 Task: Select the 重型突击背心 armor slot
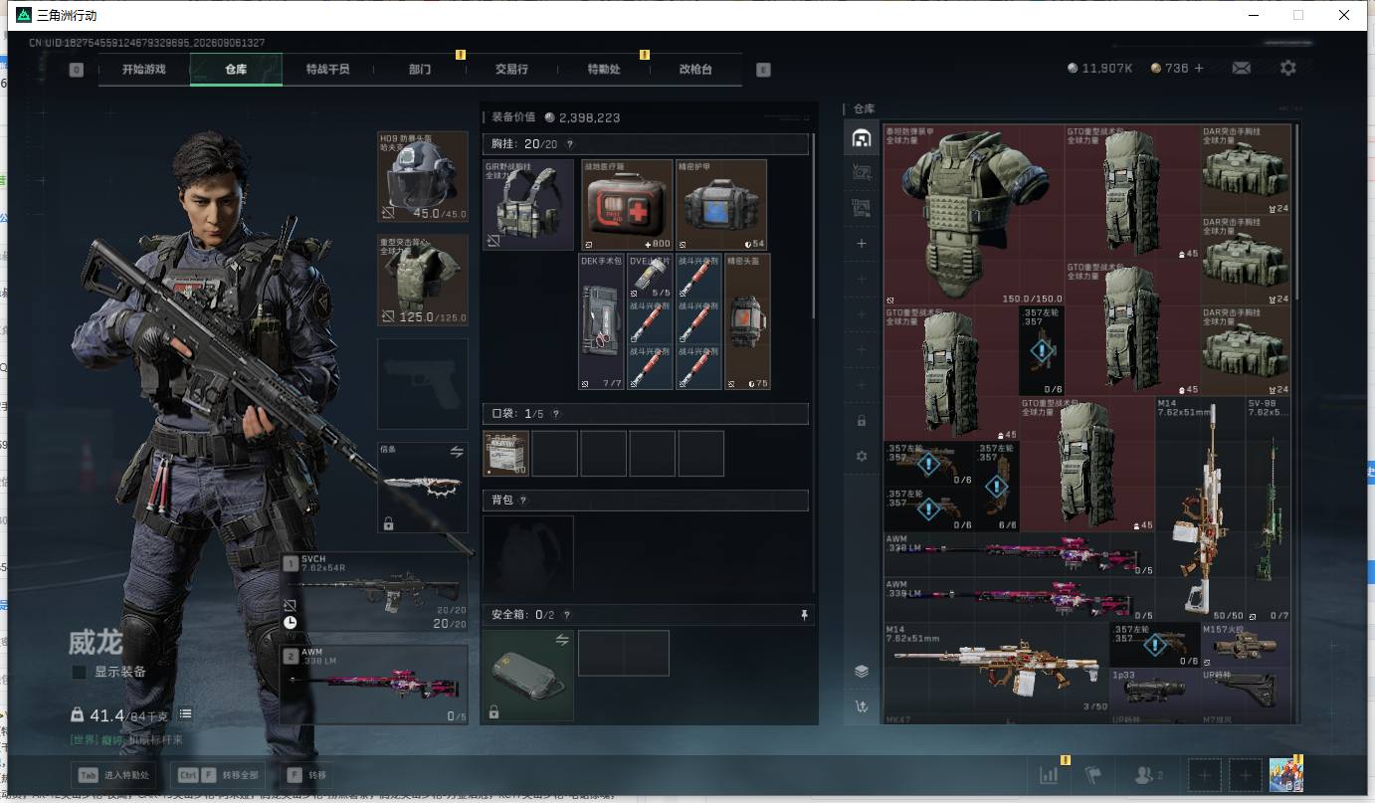coord(423,280)
